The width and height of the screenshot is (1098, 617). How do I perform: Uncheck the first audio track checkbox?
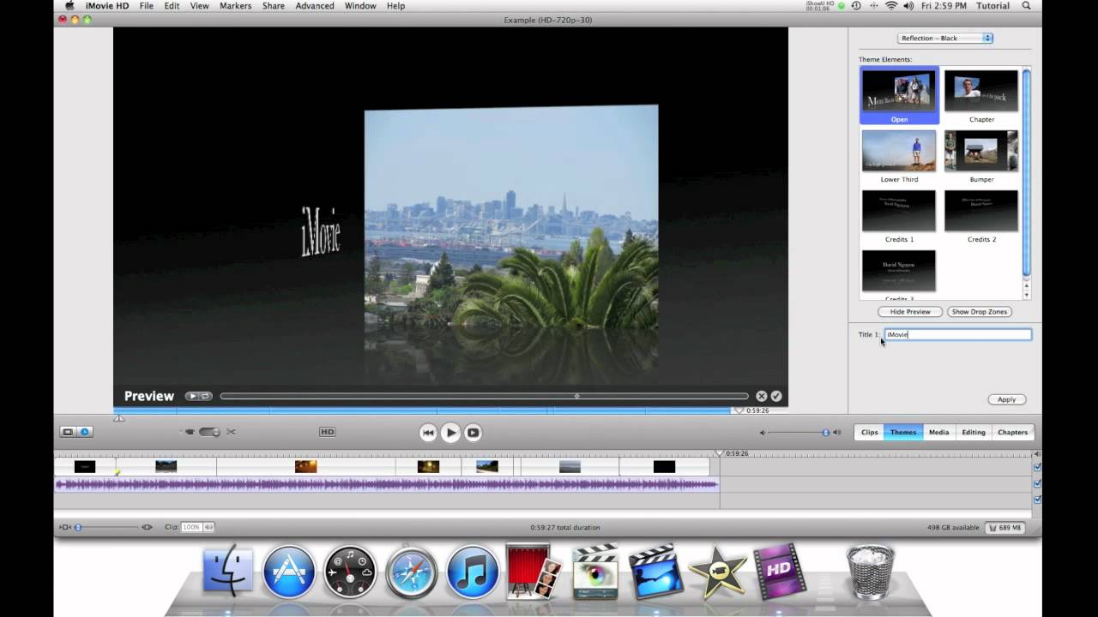pos(1037,483)
